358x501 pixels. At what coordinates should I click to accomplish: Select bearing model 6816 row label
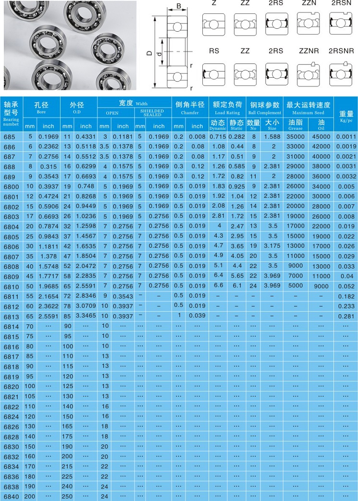click(x=11, y=347)
